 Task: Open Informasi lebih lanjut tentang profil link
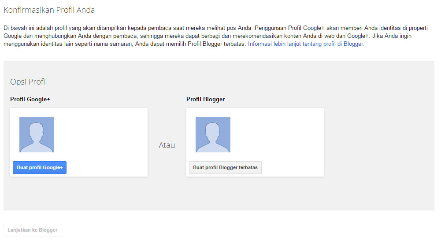click(x=306, y=44)
